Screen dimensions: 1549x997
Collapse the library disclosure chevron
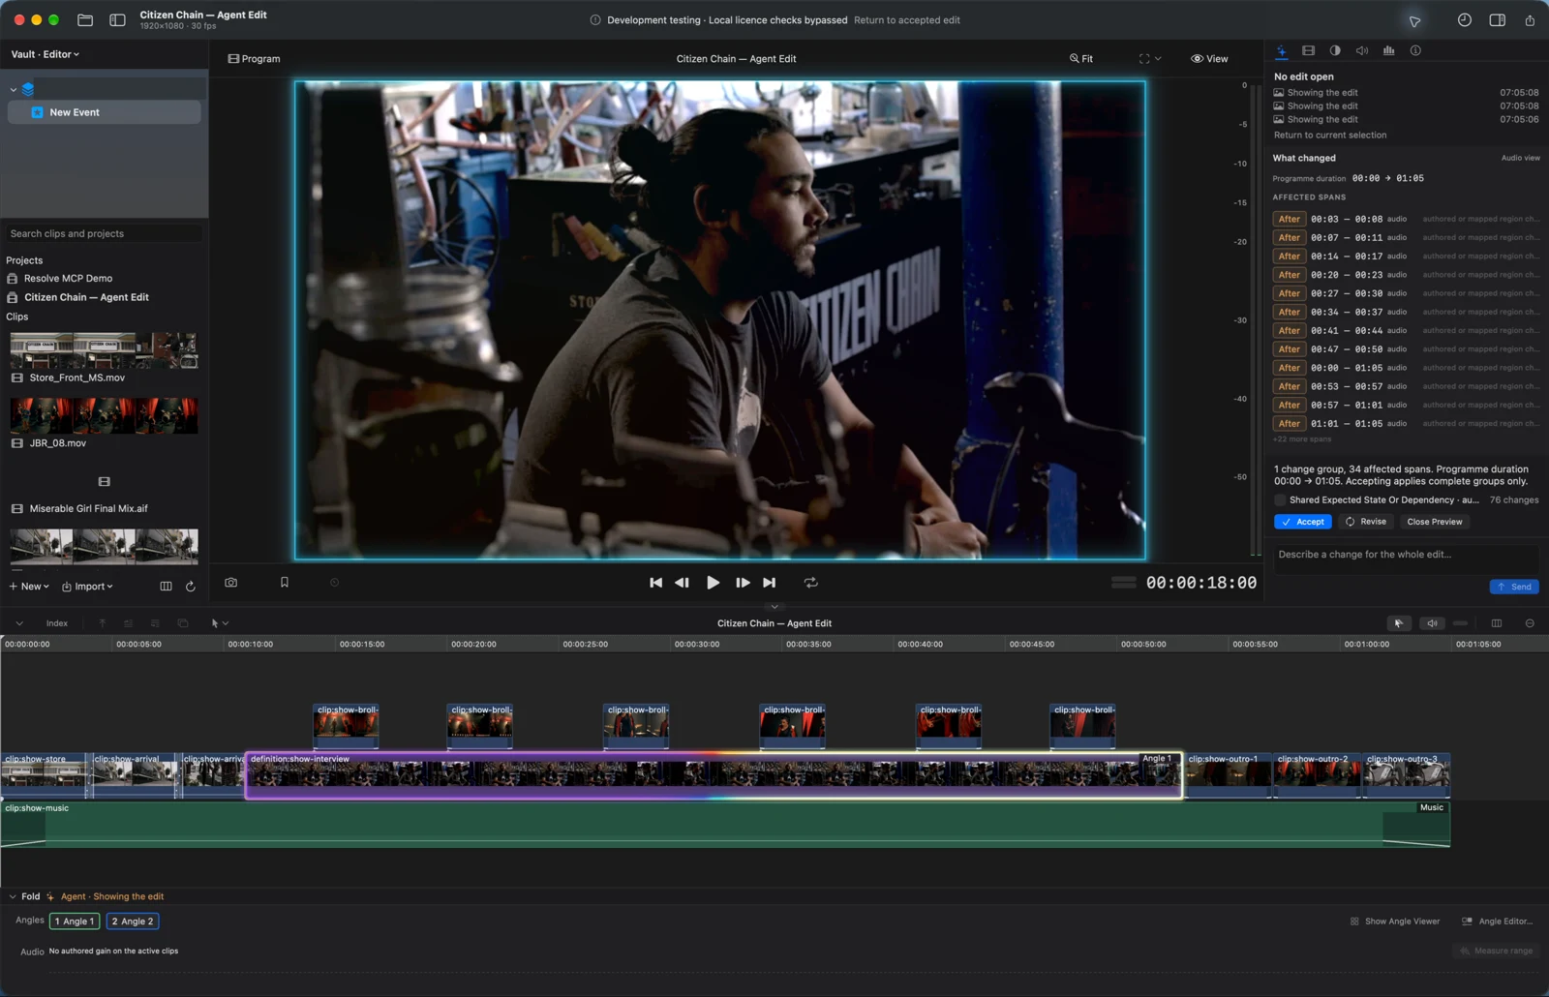pos(13,89)
